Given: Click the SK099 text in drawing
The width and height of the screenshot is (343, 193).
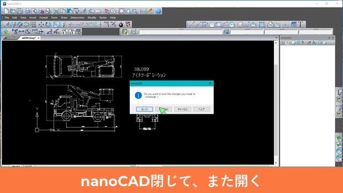Looking at the screenshot, I should 141,69.
